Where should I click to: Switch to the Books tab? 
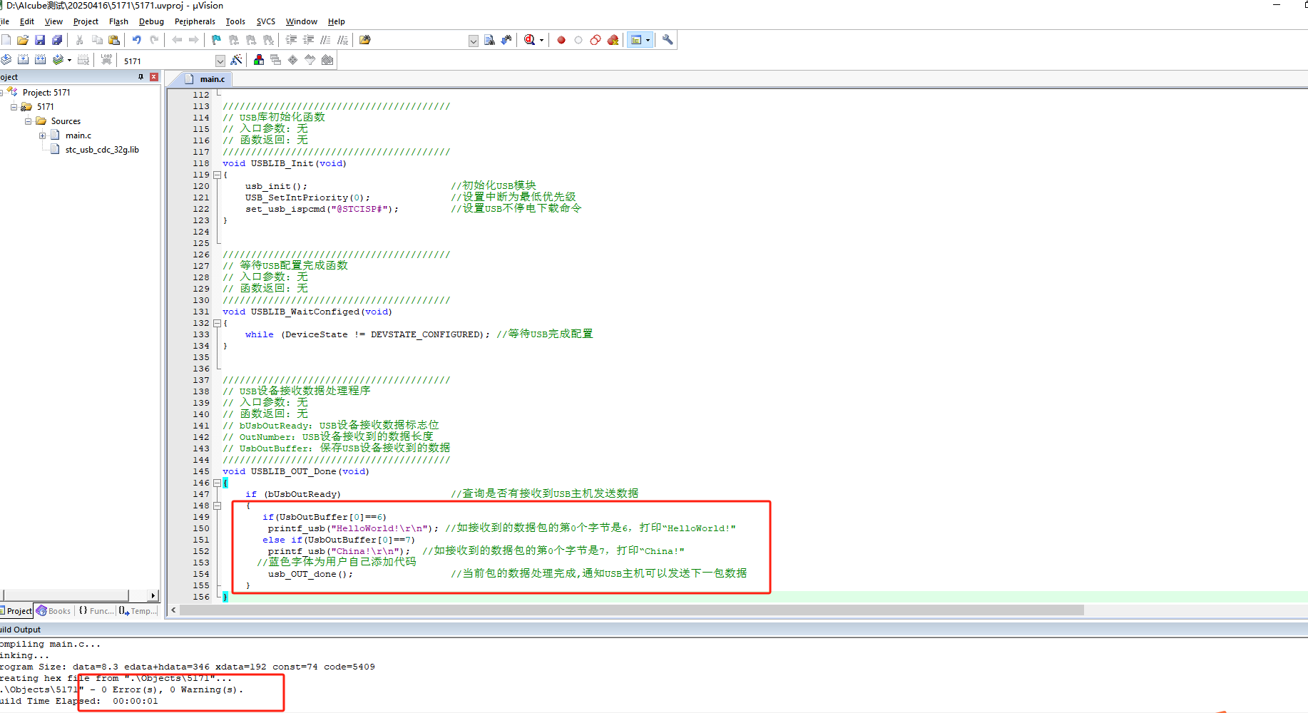[x=53, y=611]
